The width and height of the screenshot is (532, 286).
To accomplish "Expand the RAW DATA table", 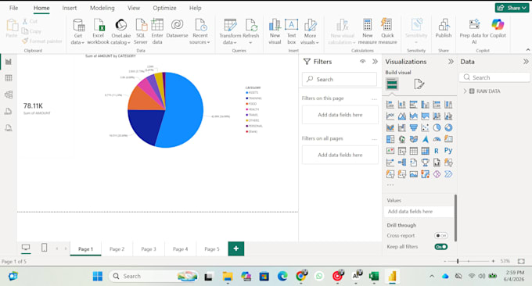I will [x=465, y=91].
